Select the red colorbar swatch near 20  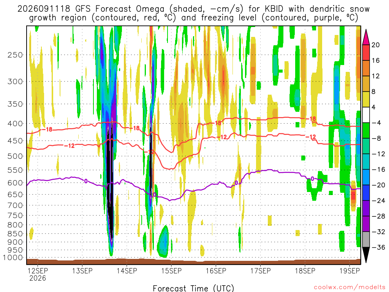tap(366, 52)
